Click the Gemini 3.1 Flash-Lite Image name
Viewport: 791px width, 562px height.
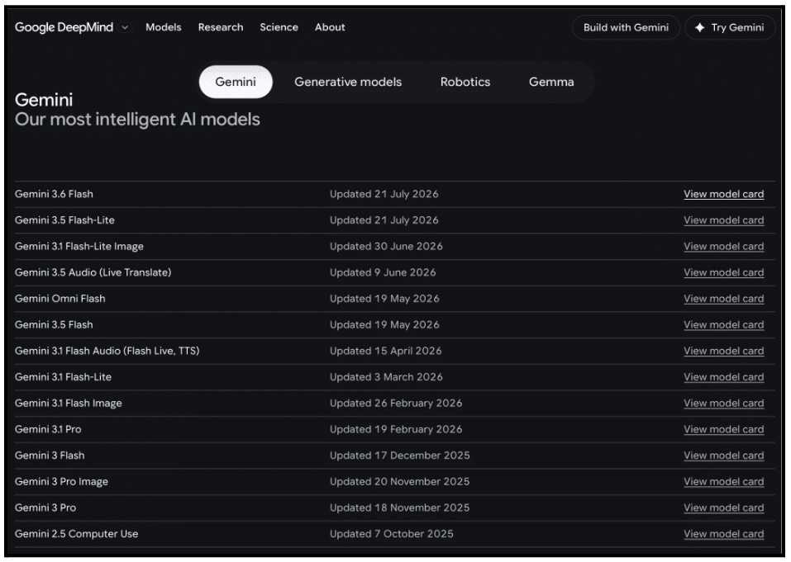pyautogui.click(x=79, y=246)
